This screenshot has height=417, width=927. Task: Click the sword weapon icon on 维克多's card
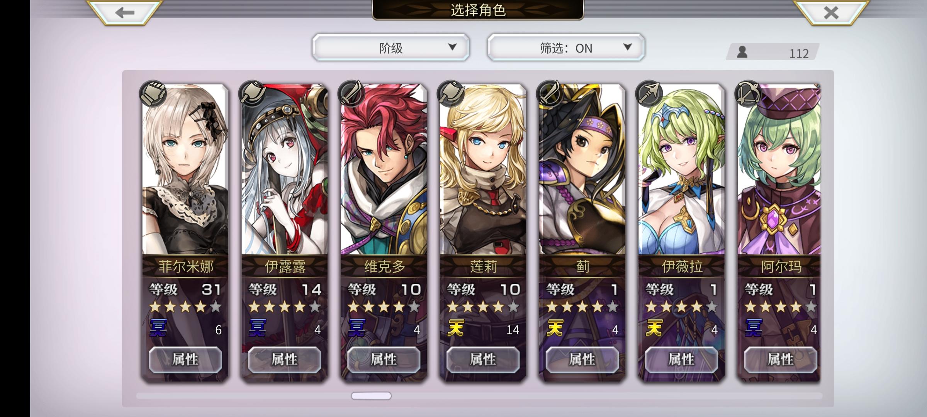(351, 93)
